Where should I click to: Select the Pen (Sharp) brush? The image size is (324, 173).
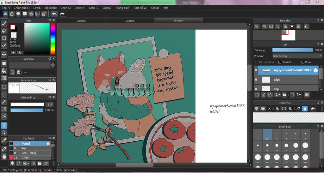[29, 153]
